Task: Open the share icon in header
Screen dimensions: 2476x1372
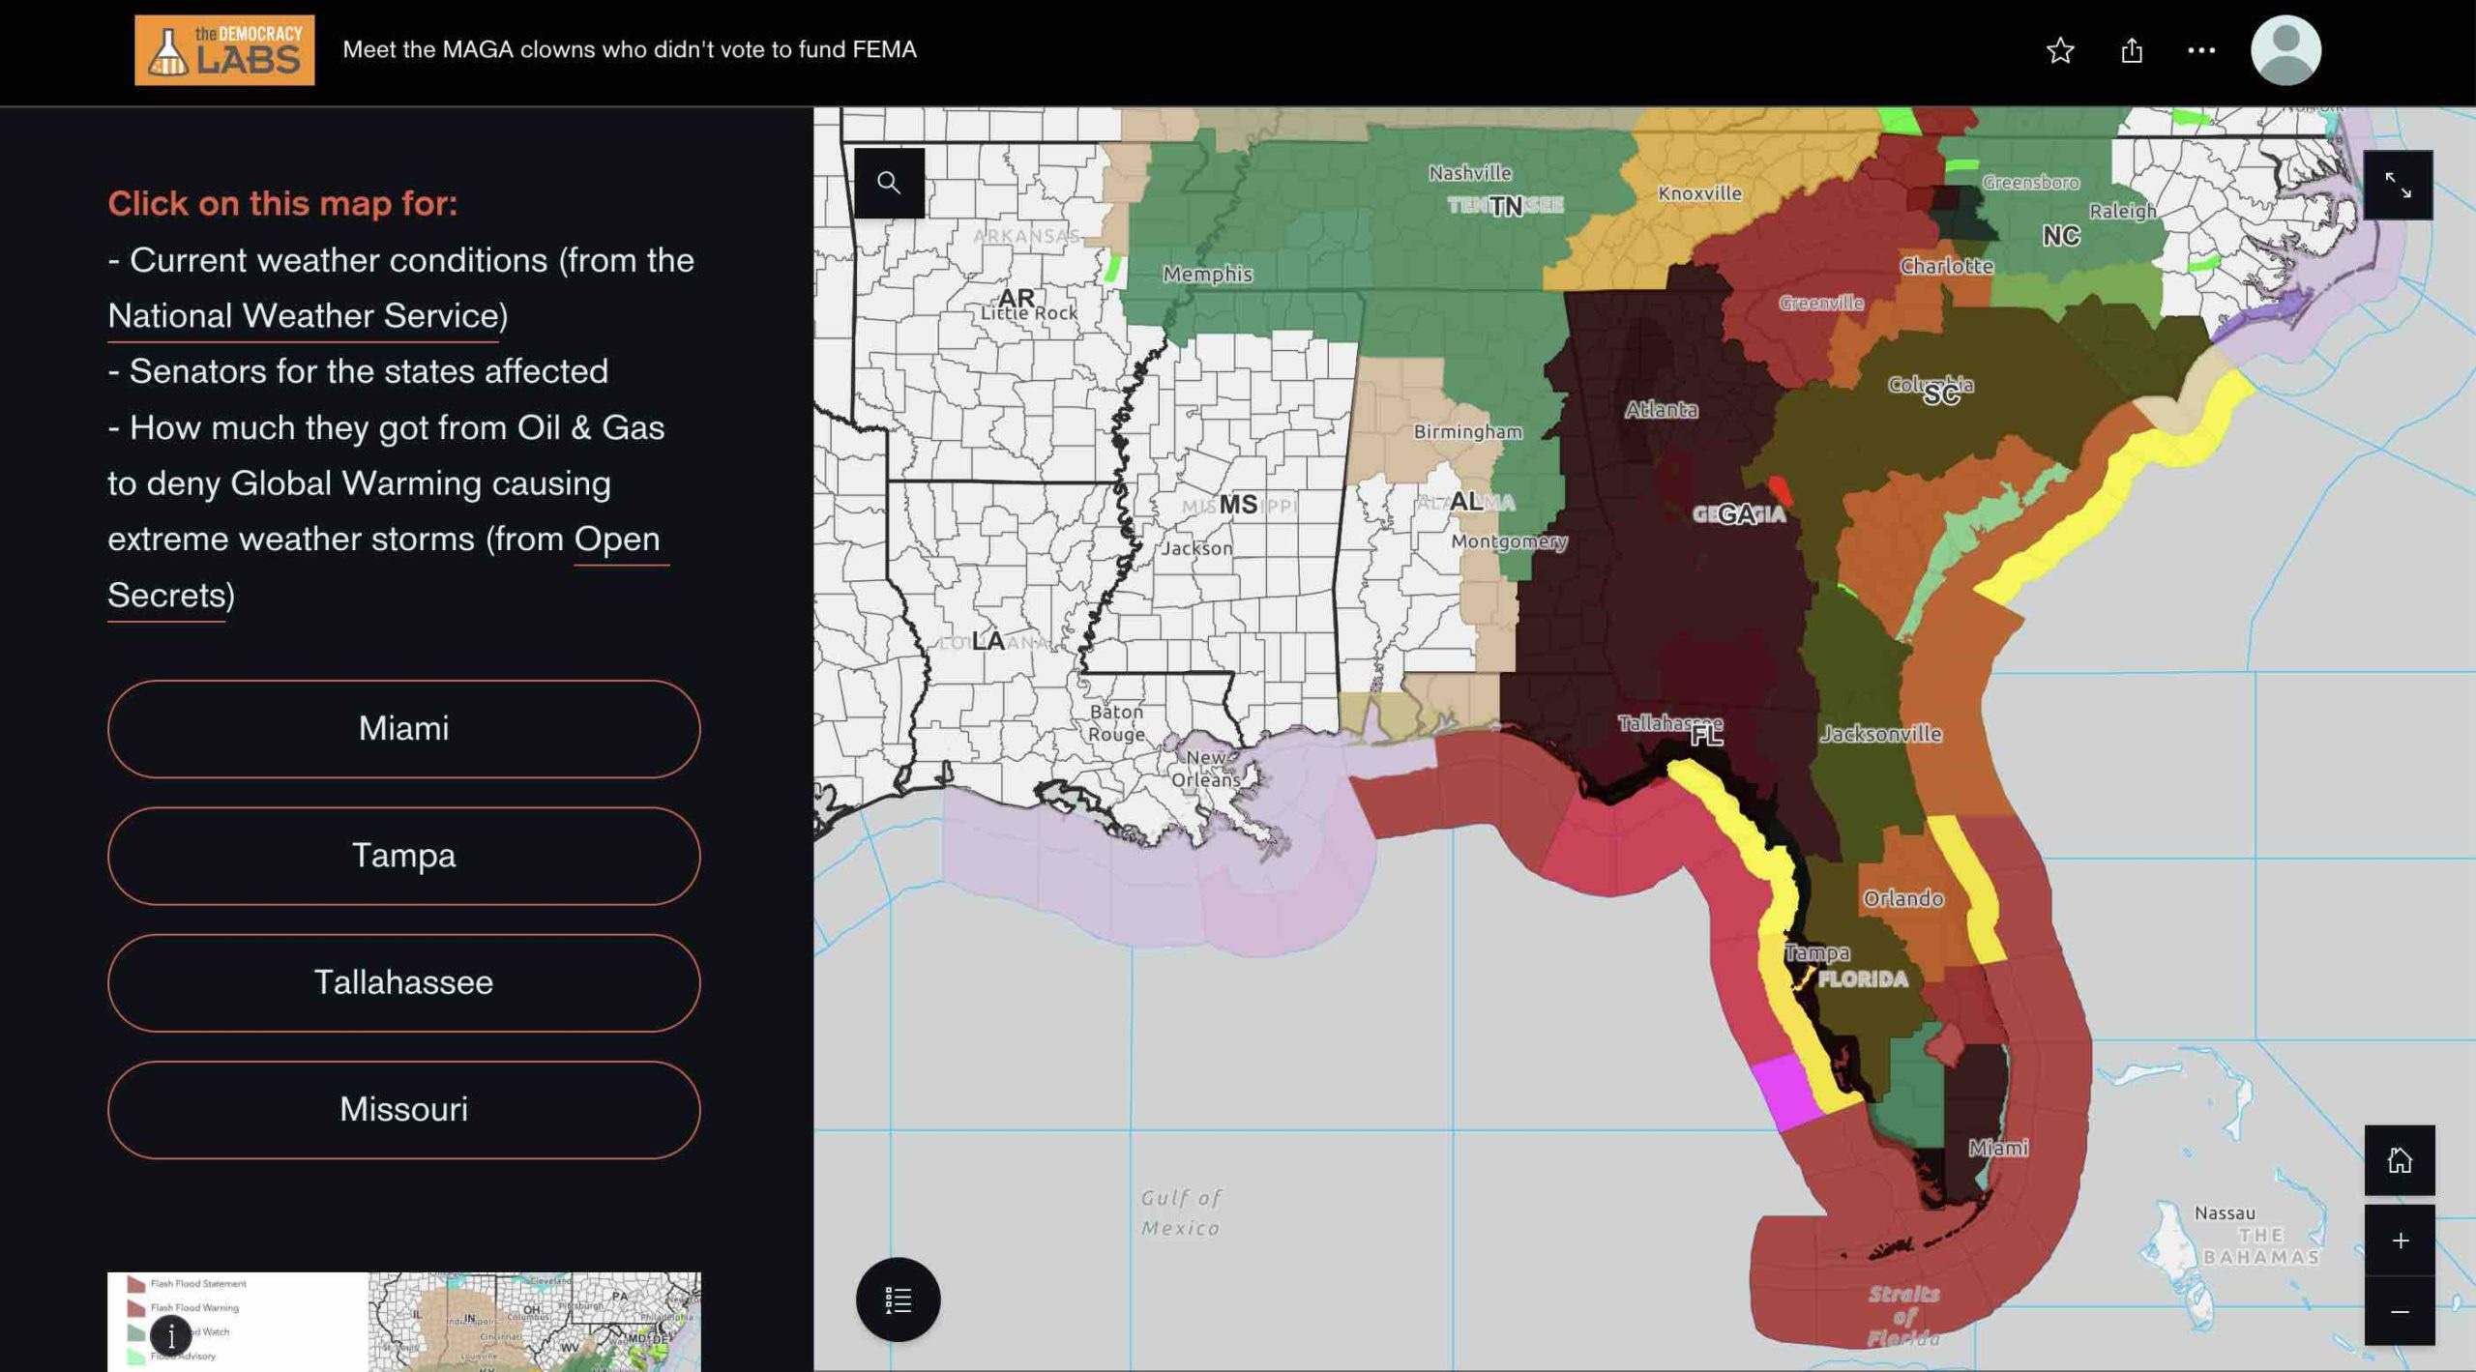Action: click(x=2132, y=50)
